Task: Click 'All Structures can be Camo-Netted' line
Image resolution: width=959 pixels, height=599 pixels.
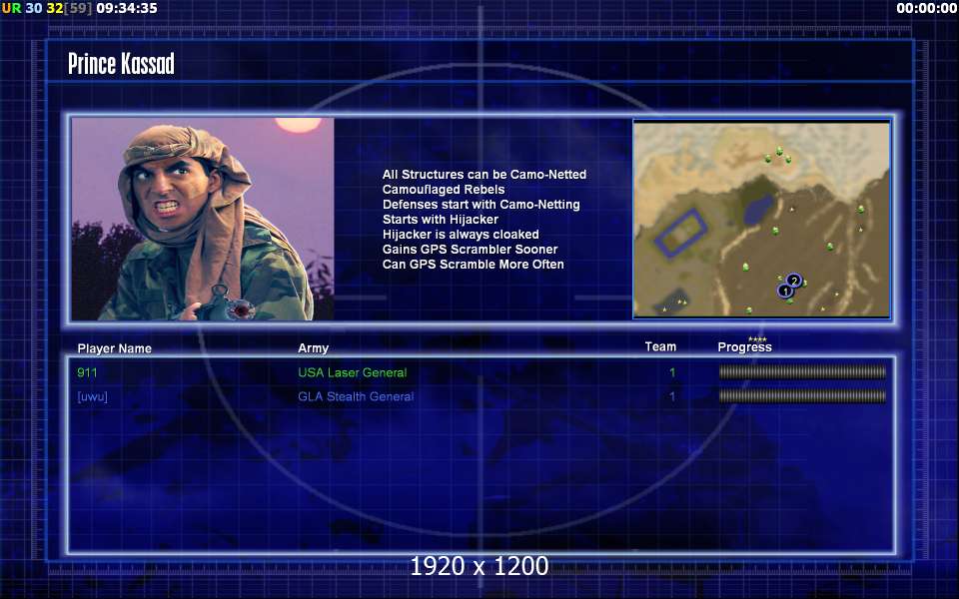Action: click(484, 174)
